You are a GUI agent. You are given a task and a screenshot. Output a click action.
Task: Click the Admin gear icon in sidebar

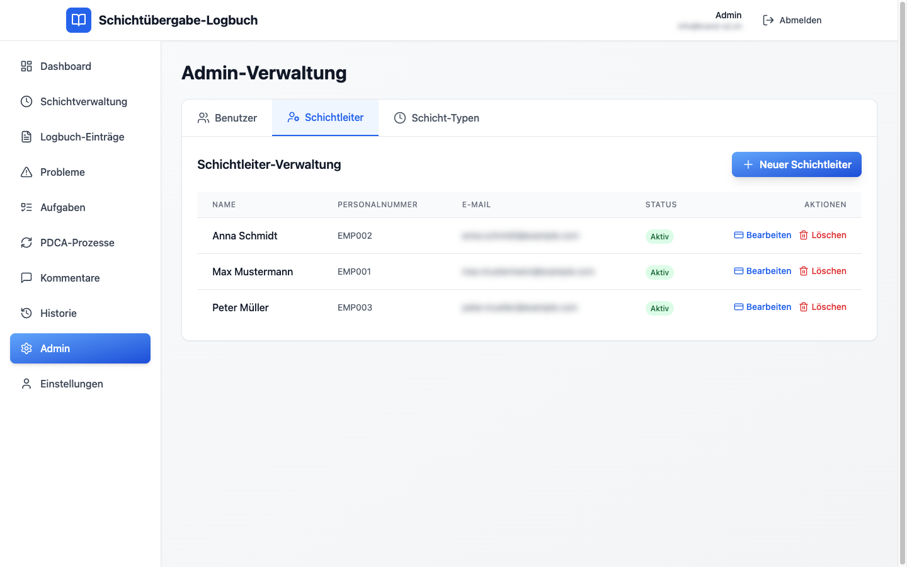point(26,348)
